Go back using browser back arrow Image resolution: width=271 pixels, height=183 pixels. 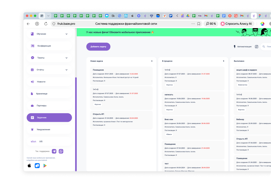click(28, 24)
